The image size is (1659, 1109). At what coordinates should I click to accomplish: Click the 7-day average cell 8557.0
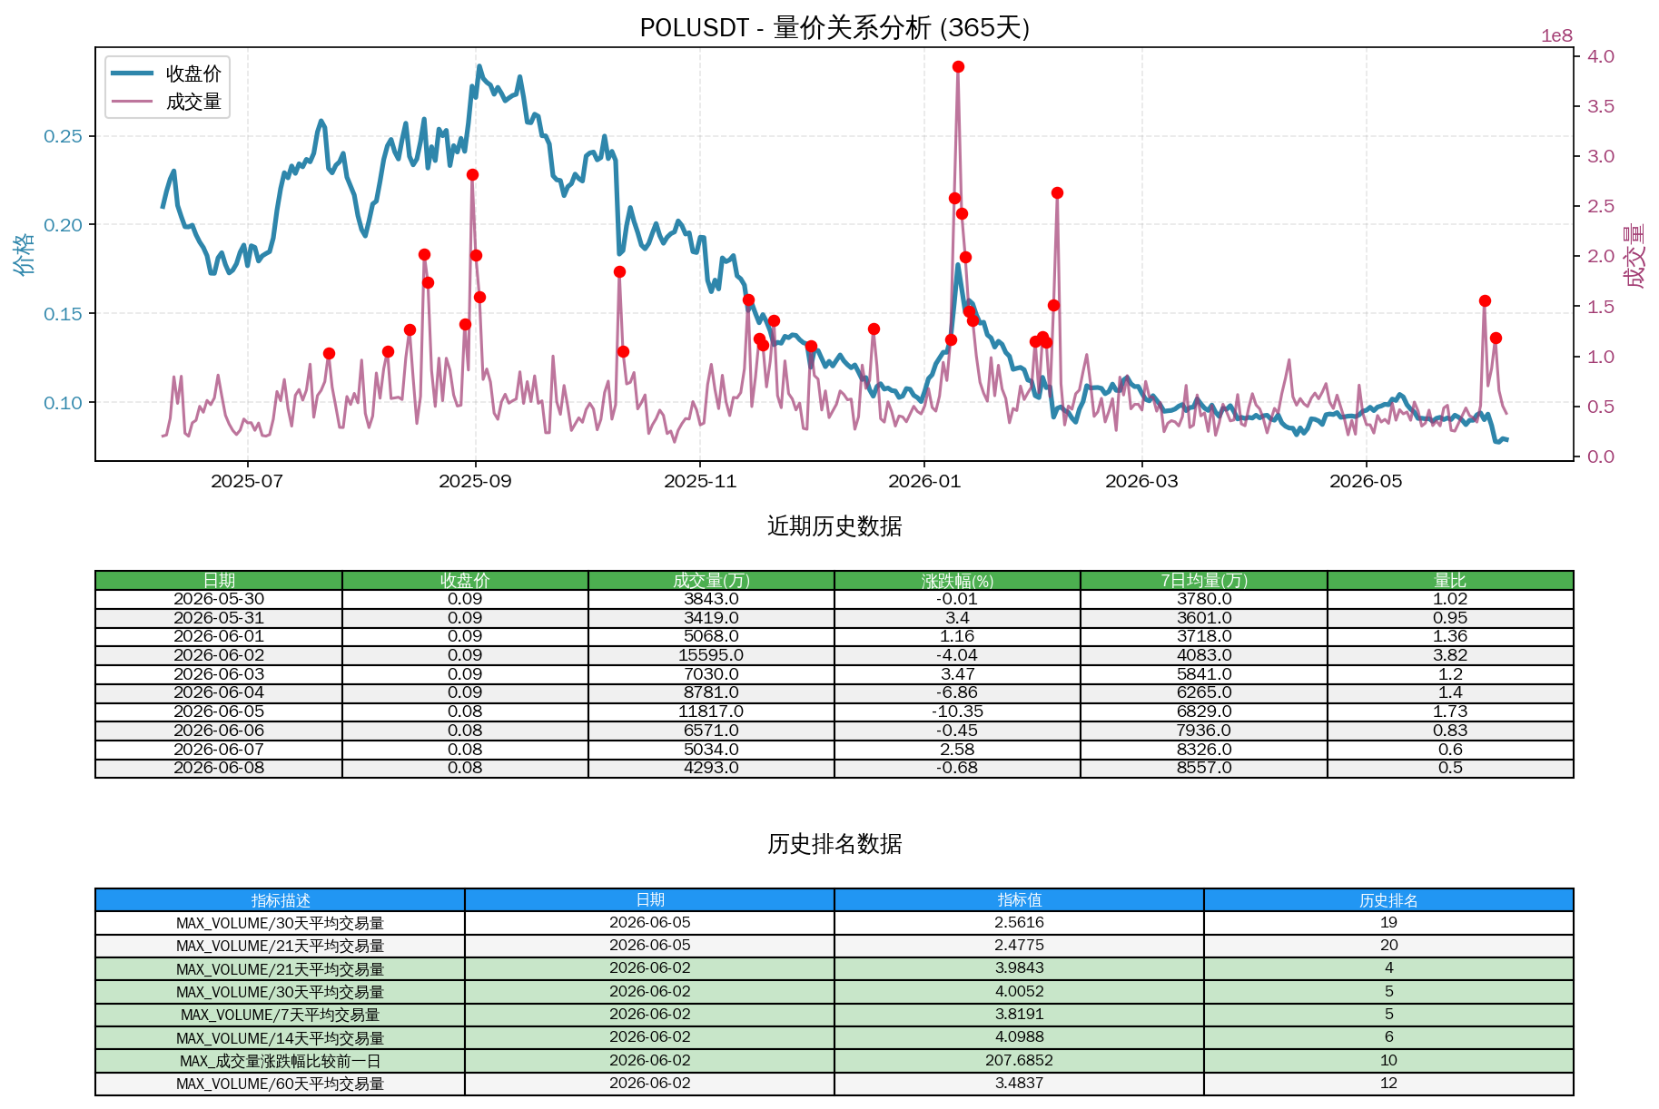(1204, 768)
